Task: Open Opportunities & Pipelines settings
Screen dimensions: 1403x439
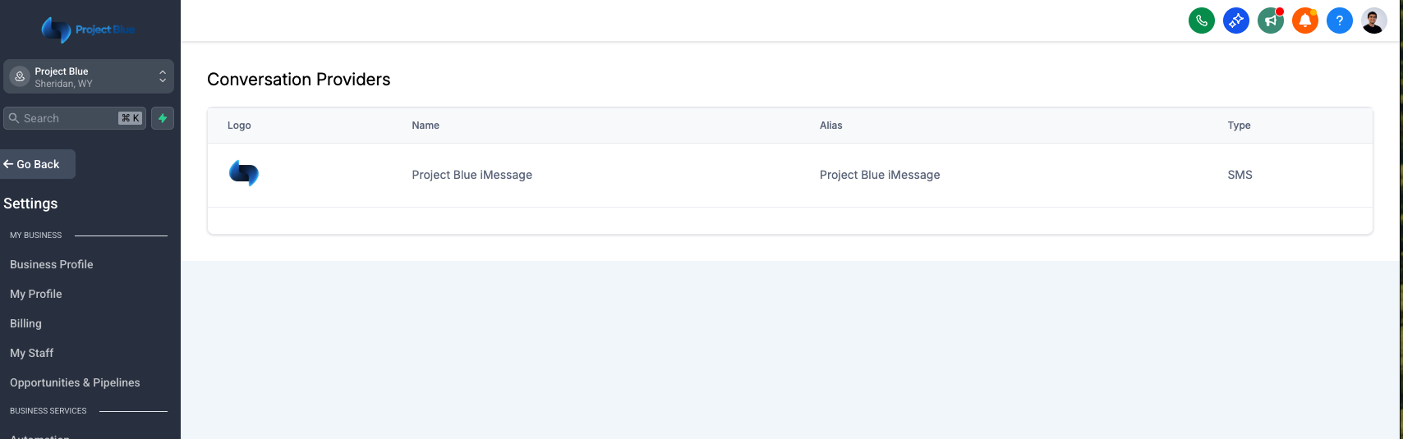Action: click(x=75, y=382)
